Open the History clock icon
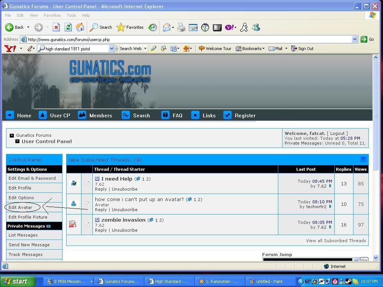This screenshot has width=383, height=287. pos(153,27)
